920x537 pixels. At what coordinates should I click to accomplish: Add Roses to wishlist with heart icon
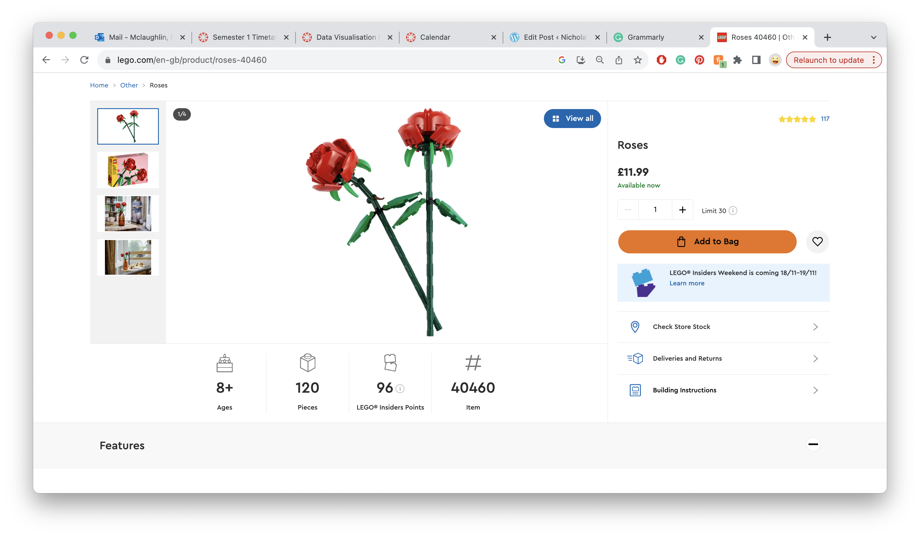coord(817,241)
